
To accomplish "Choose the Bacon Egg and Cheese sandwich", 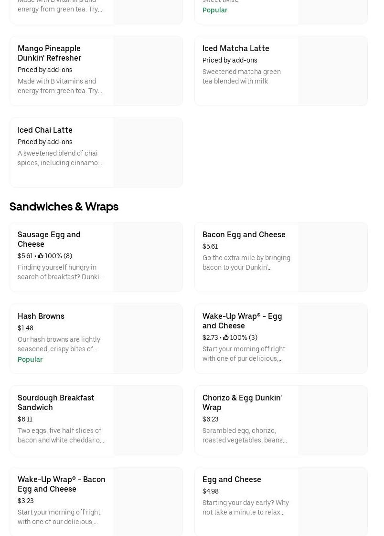I will pyautogui.click(x=244, y=234).
